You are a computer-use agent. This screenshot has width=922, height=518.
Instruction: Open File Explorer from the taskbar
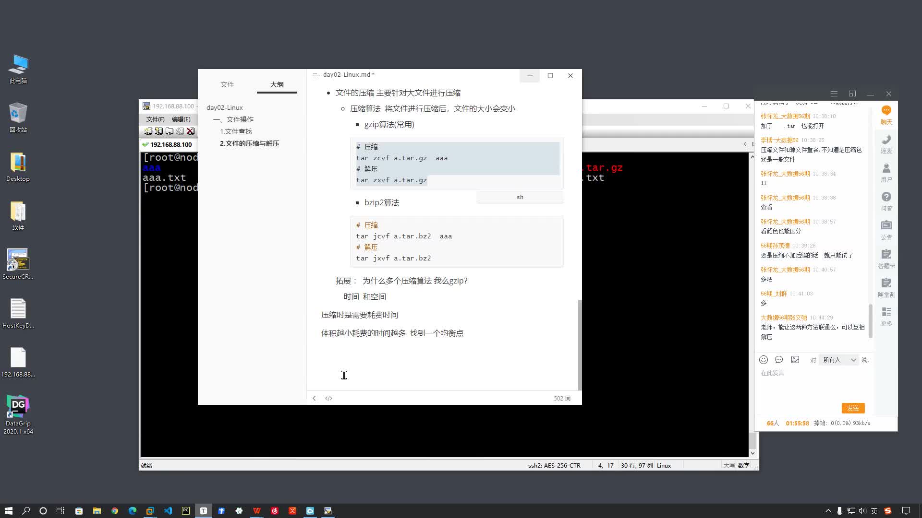(97, 511)
